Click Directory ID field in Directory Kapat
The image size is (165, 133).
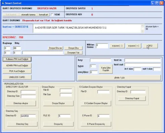click(138, 92)
